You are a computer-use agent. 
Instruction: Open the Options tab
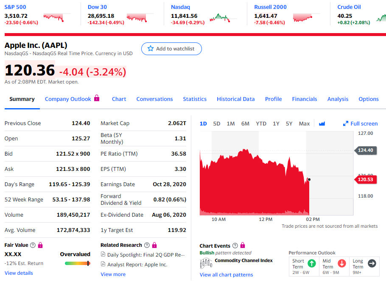pos(369,99)
